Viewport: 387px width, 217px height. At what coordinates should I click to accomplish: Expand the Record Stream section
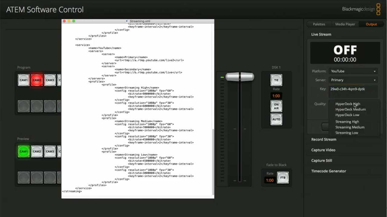(x=324, y=140)
